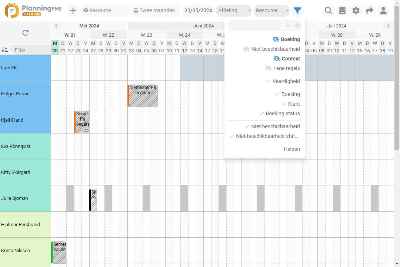
Task: Open the settings gear in top toolbar
Action: [x=356, y=10]
